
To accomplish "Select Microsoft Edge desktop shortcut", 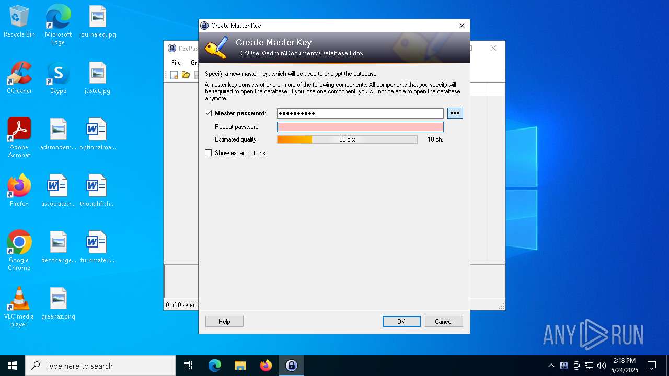I will pyautogui.click(x=58, y=25).
